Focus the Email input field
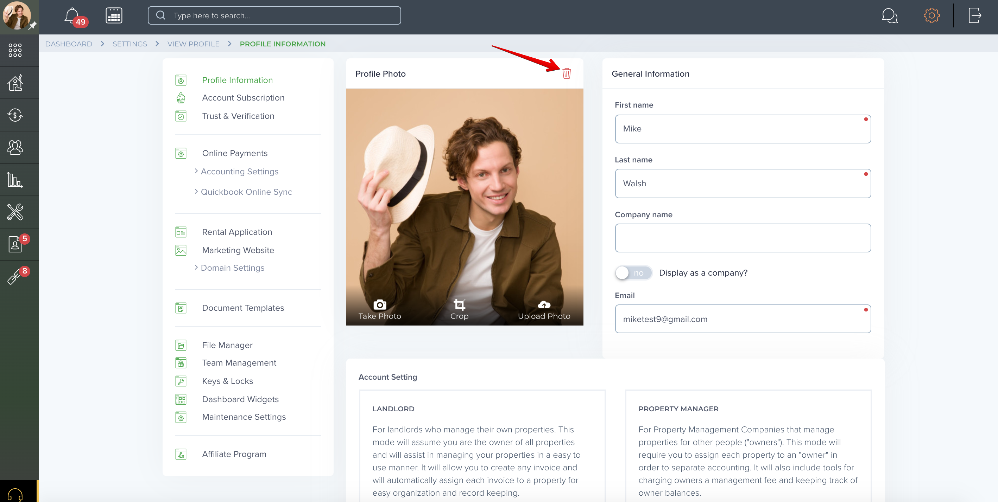The image size is (998, 502). [743, 319]
